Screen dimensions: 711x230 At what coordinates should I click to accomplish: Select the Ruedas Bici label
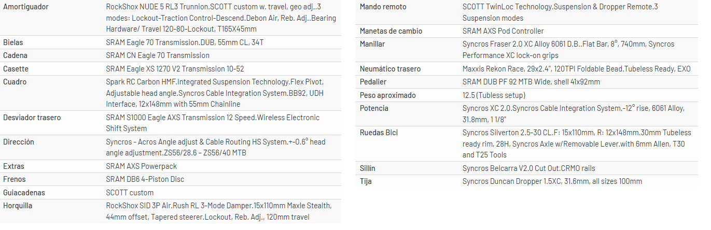pos(379,133)
